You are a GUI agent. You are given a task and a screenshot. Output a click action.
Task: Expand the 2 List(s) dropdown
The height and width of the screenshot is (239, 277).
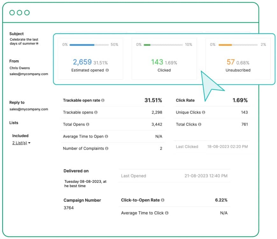coord(21,143)
